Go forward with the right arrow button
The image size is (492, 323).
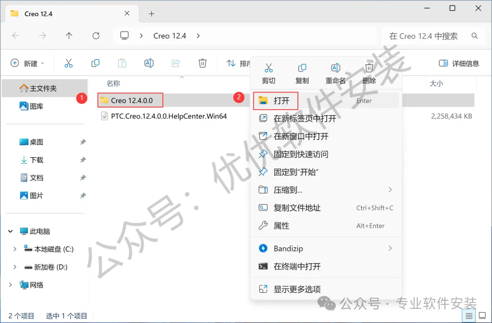tap(42, 36)
